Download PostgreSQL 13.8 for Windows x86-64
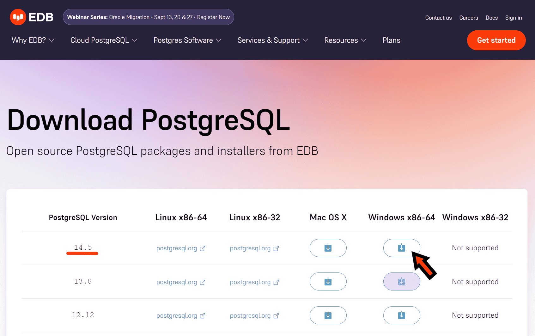The width and height of the screenshot is (535, 336). [x=402, y=281]
